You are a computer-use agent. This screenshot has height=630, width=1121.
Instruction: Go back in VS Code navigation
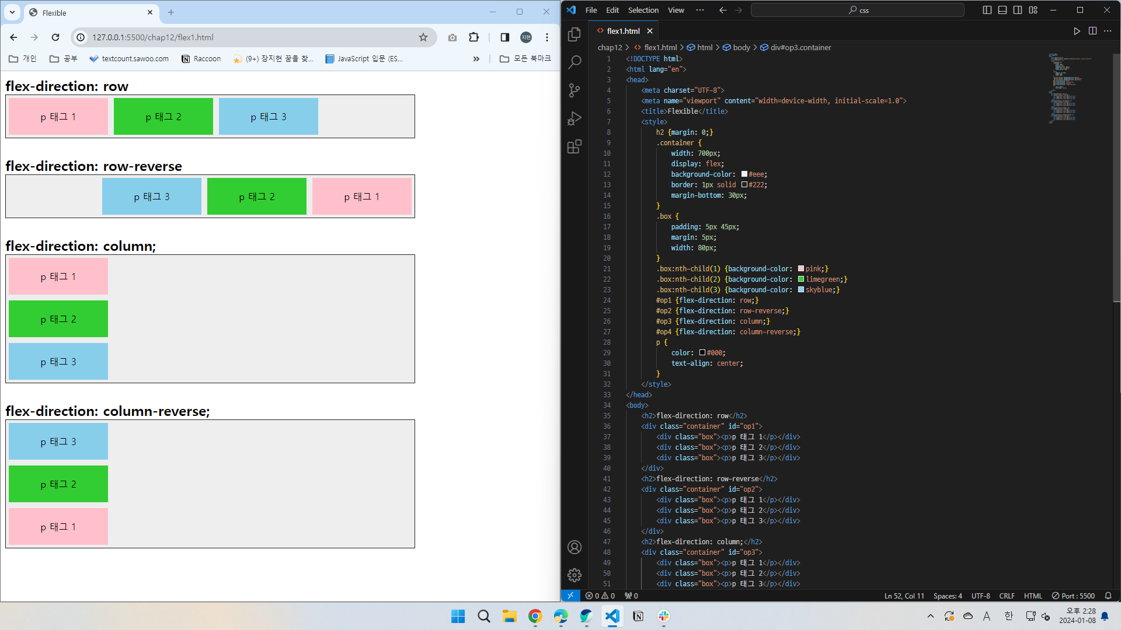[723, 10]
